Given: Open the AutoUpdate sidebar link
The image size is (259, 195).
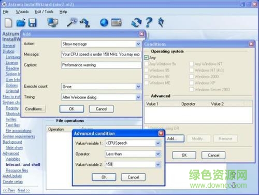Looking at the screenshot, I should 12,176.
